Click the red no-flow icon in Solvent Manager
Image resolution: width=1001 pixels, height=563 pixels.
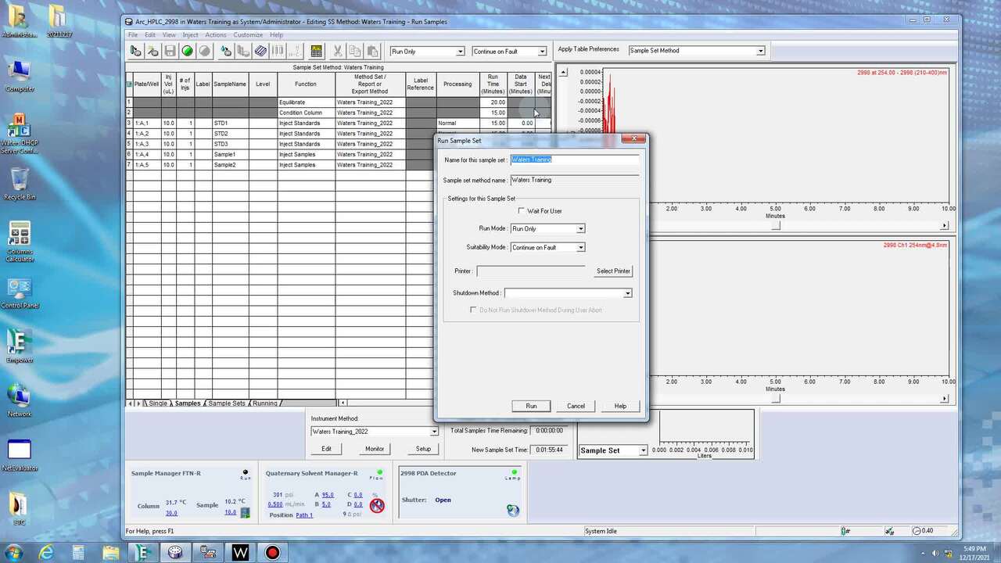[377, 505]
